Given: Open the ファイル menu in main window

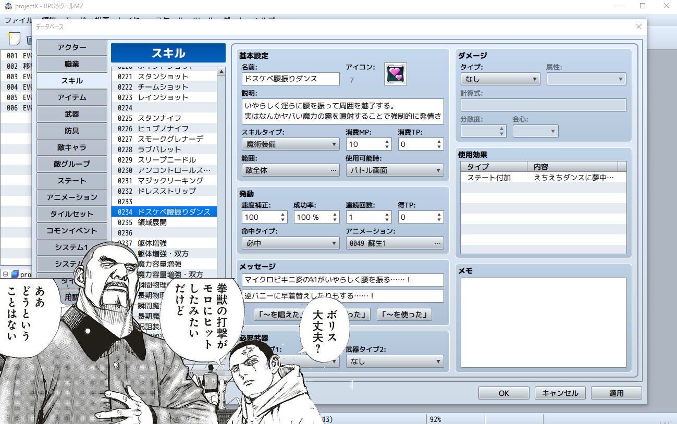Looking at the screenshot, I should (18, 20).
